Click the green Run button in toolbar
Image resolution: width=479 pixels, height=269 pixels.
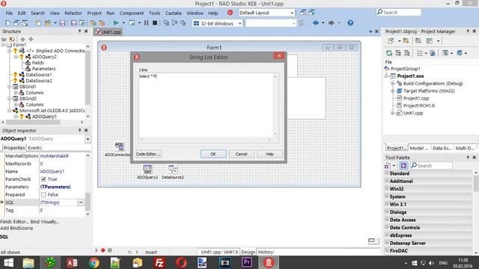point(116,23)
